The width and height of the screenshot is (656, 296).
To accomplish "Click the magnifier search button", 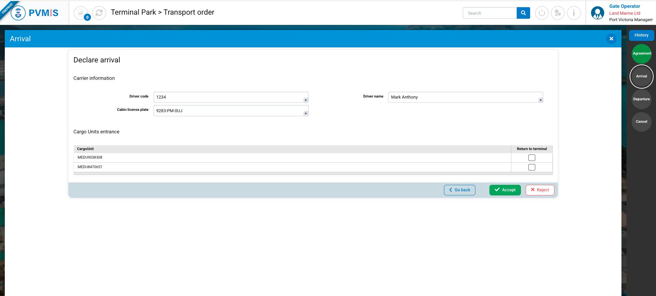I will tap(523, 13).
